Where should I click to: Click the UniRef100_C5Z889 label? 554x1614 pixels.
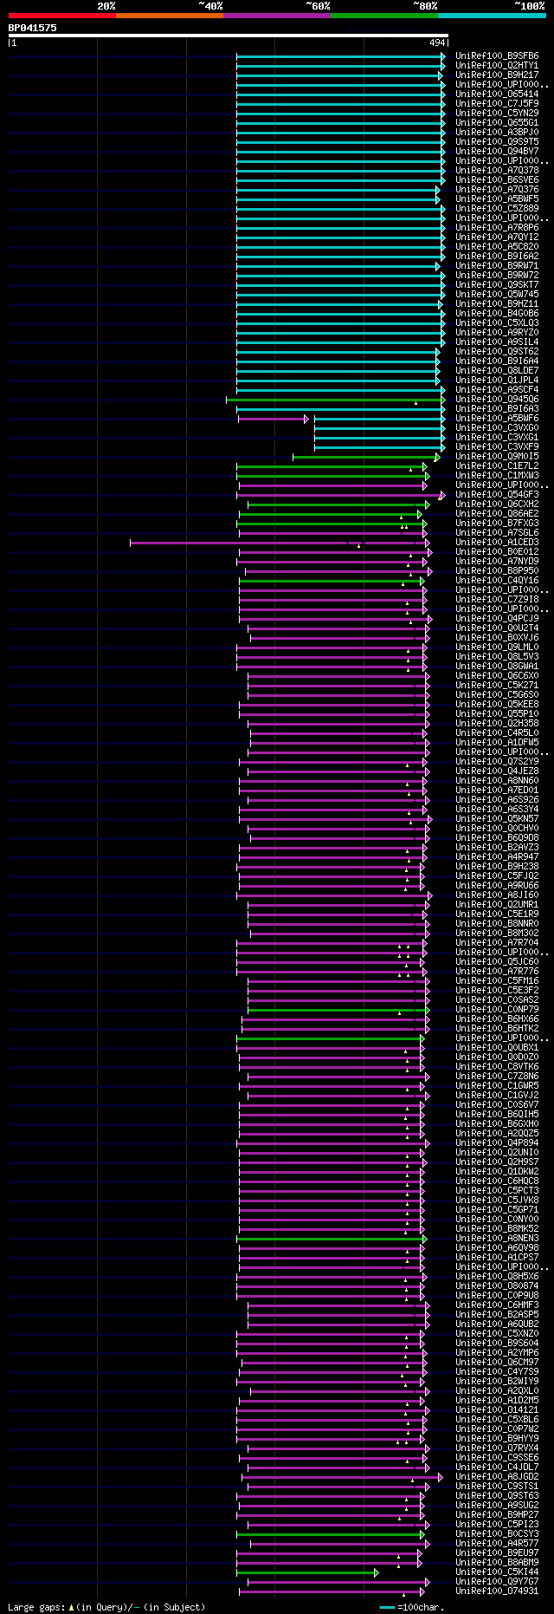[x=497, y=209]
